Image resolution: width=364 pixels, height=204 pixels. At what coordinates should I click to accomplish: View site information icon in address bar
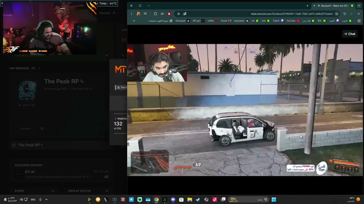337,14
